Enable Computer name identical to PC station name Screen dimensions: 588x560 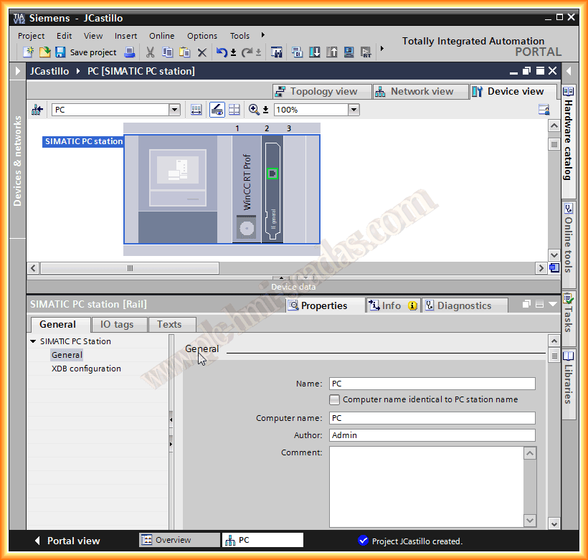(x=334, y=399)
